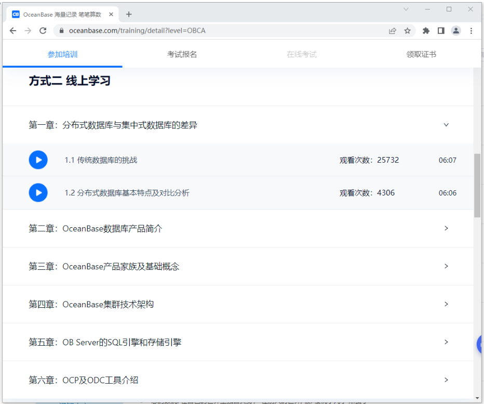This screenshot has width=484, height=404.
Task: Open the browser extensions icon
Action: [x=426, y=31]
